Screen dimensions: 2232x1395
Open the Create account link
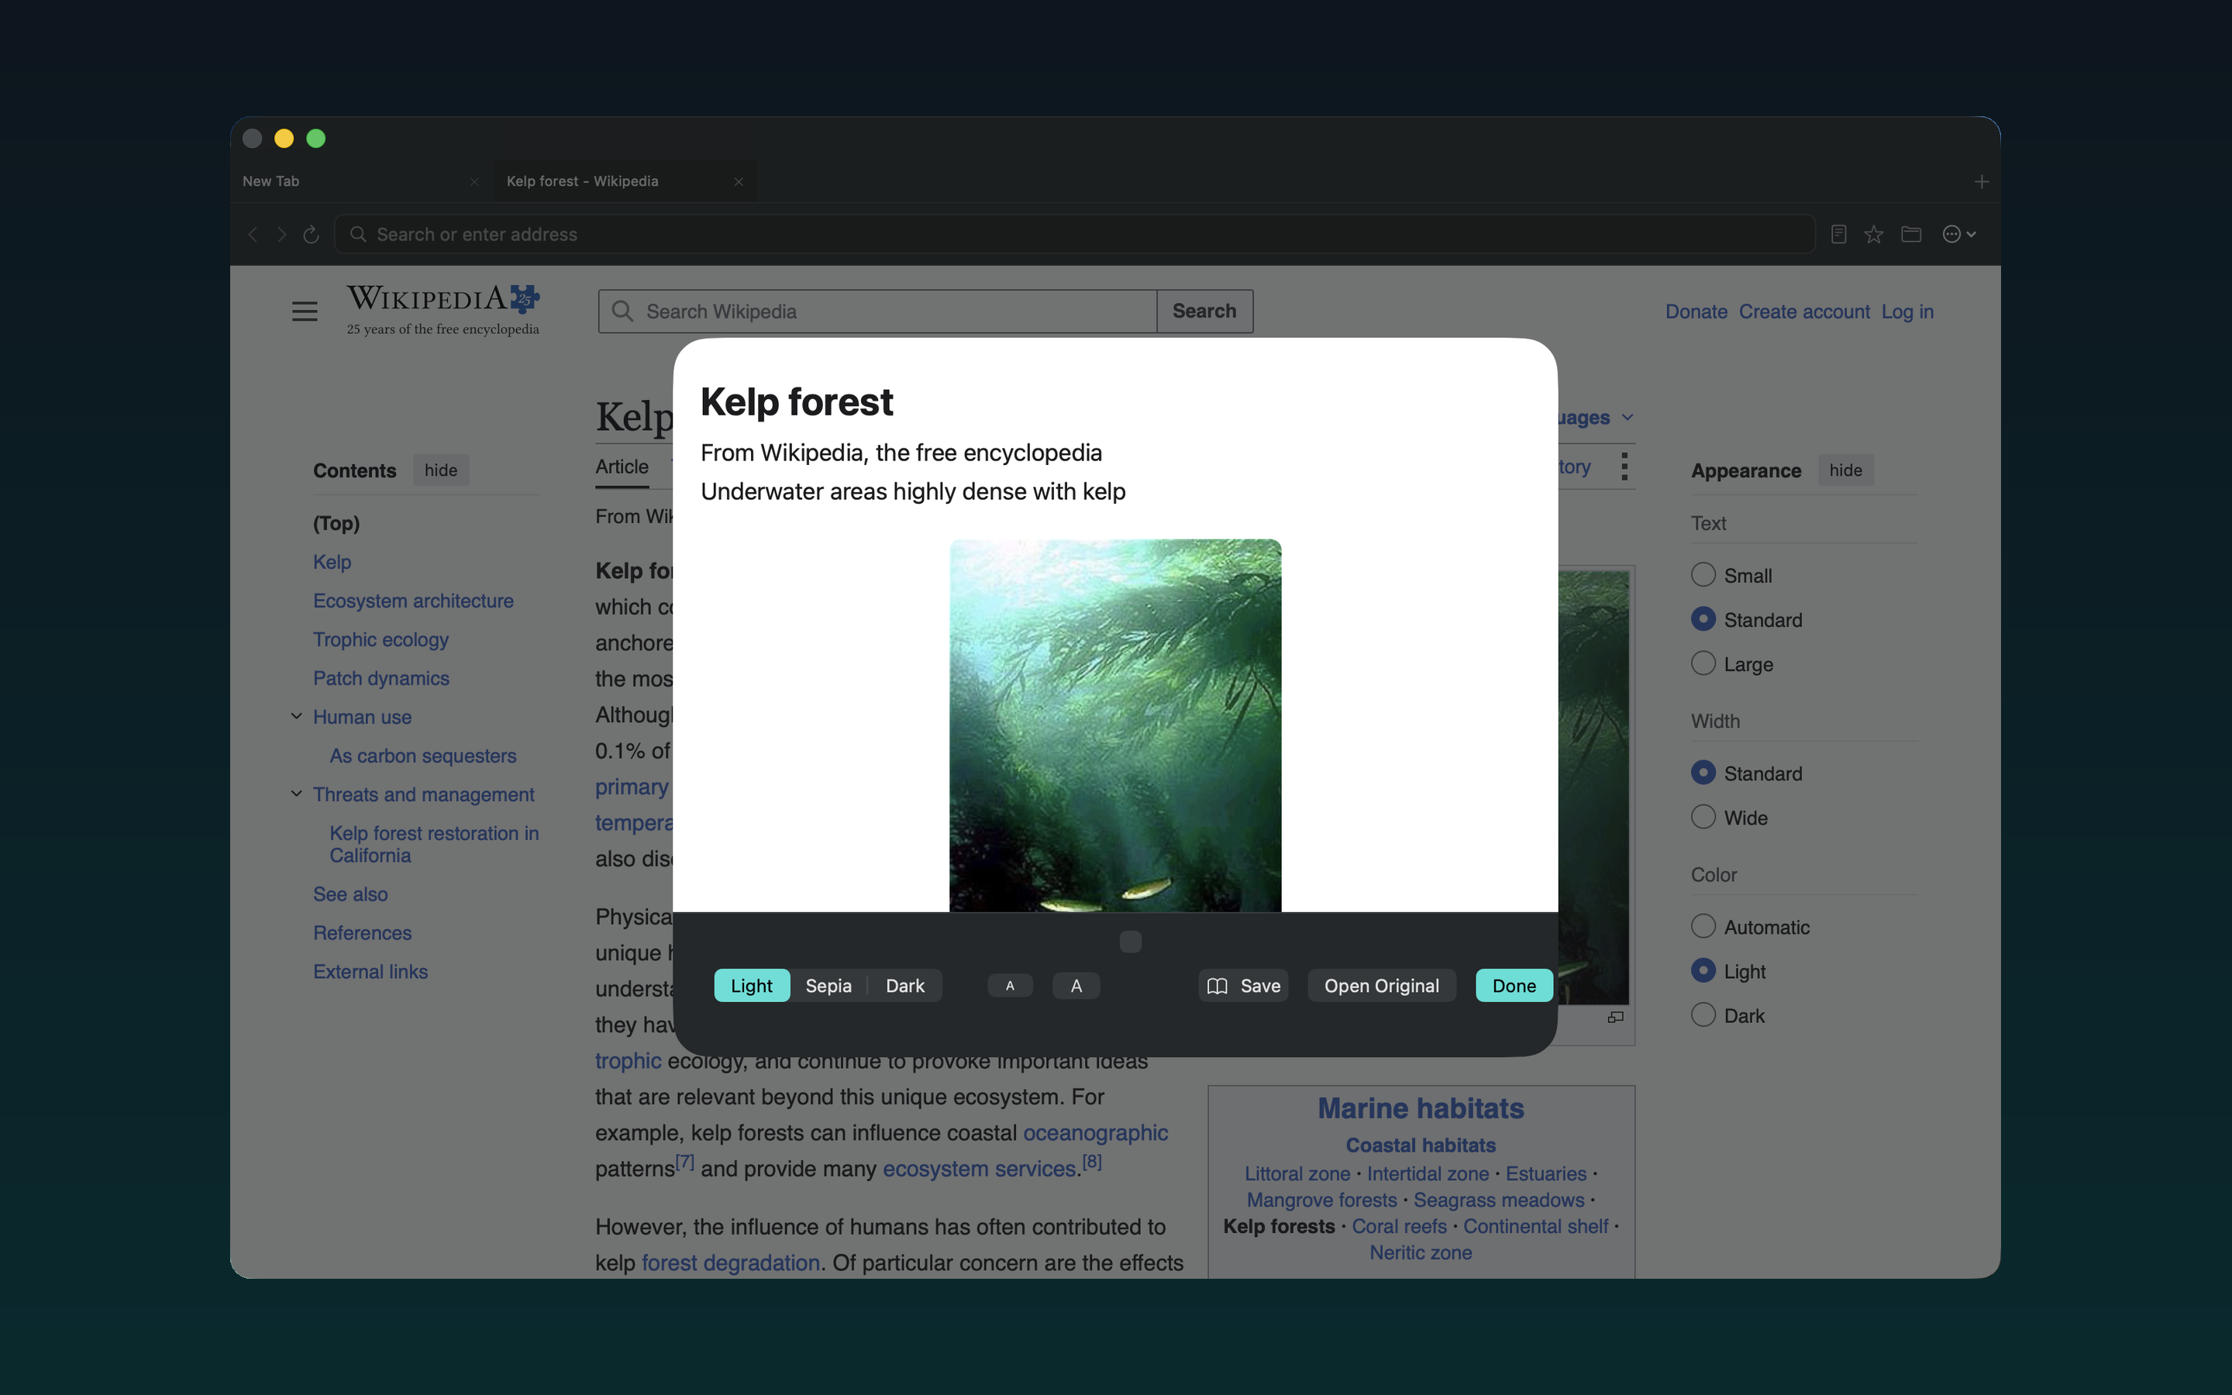tap(1803, 312)
